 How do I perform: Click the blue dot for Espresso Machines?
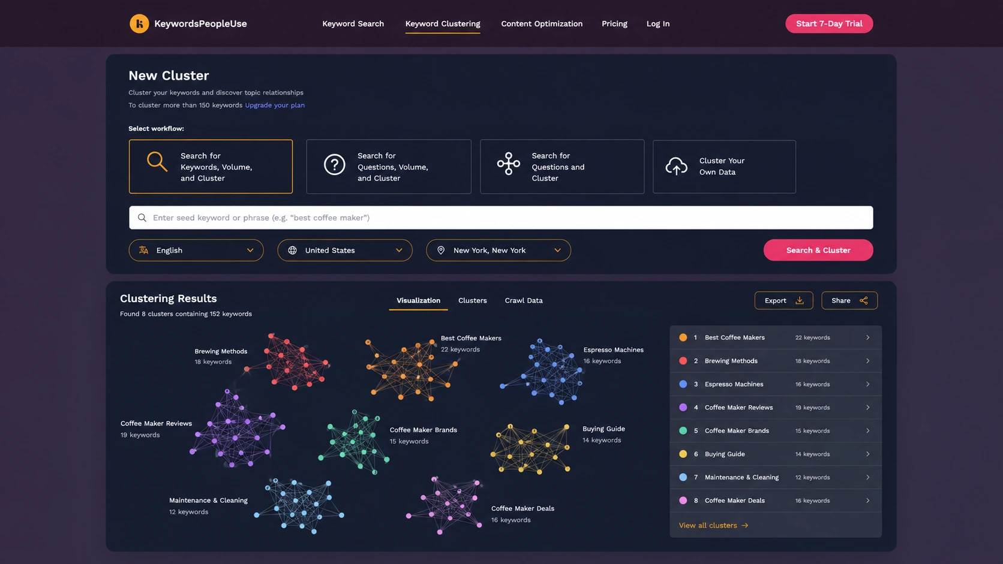coord(683,384)
